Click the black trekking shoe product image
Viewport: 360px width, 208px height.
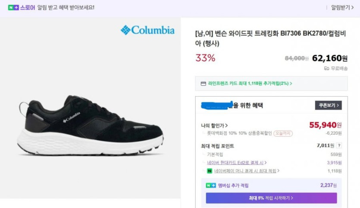click(x=91, y=125)
